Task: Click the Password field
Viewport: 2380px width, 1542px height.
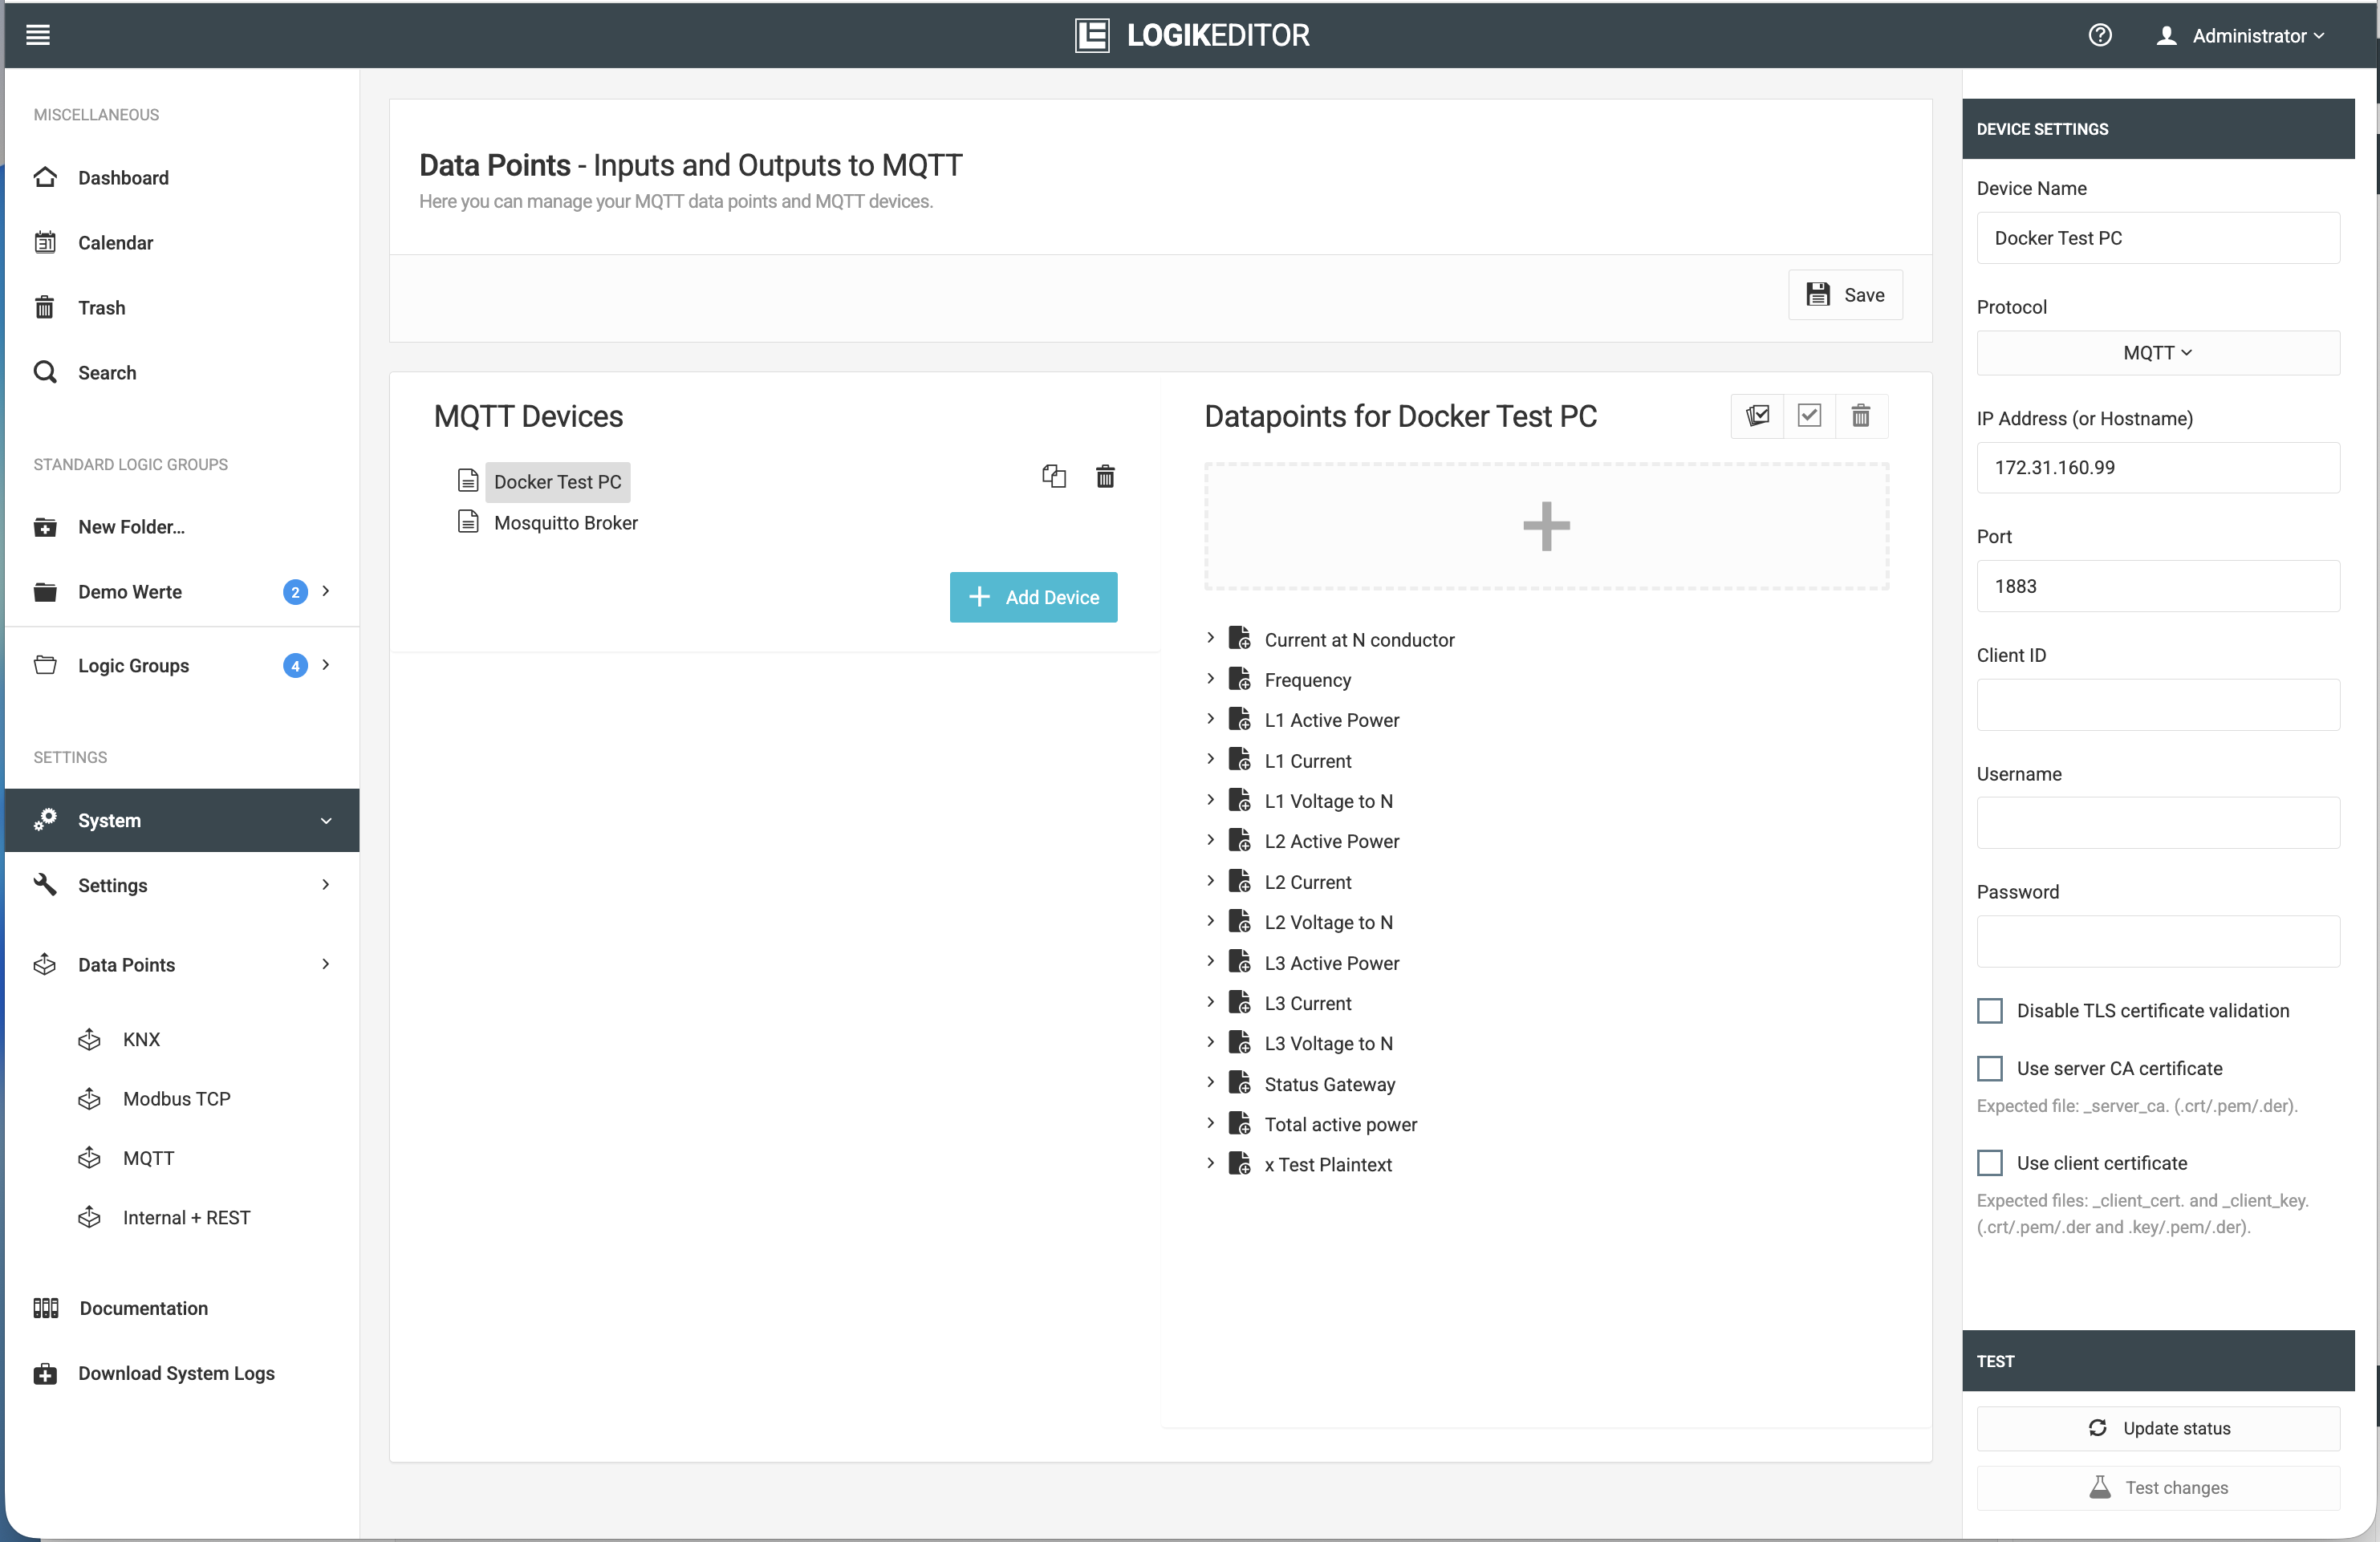Action: (x=2158, y=941)
